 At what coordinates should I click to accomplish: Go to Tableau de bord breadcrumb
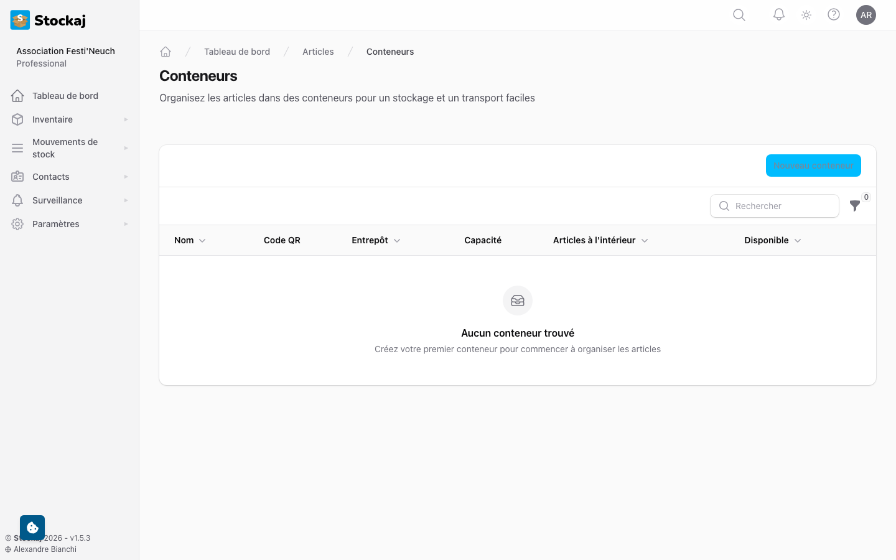(237, 52)
